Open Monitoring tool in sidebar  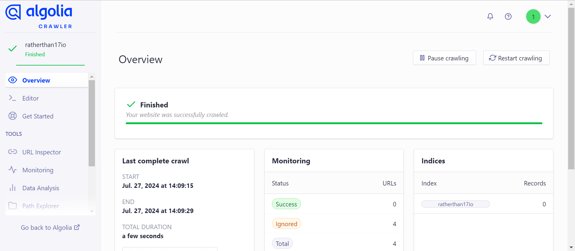pos(47,170)
